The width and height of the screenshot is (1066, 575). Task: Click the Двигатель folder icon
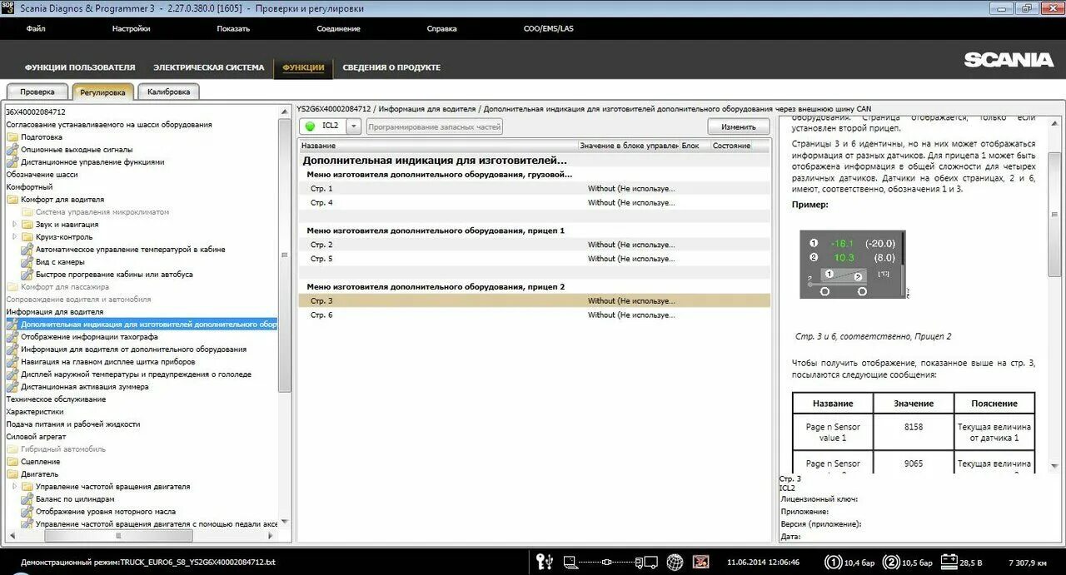pos(12,474)
